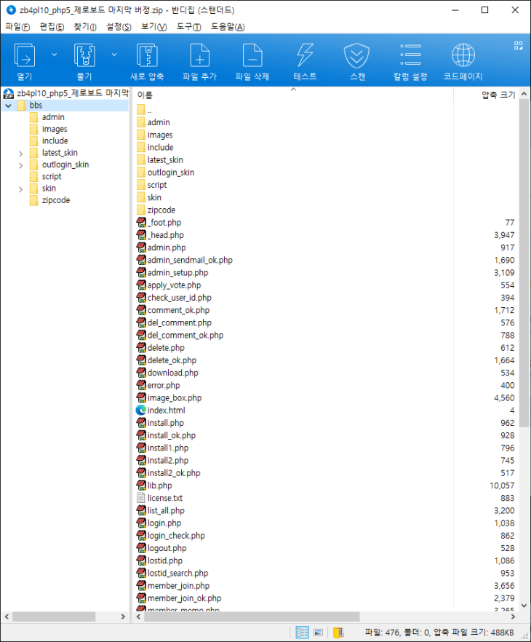The width and height of the screenshot is (531, 642).
Task: Open the 도구(T) menu
Action: point(188,27)
